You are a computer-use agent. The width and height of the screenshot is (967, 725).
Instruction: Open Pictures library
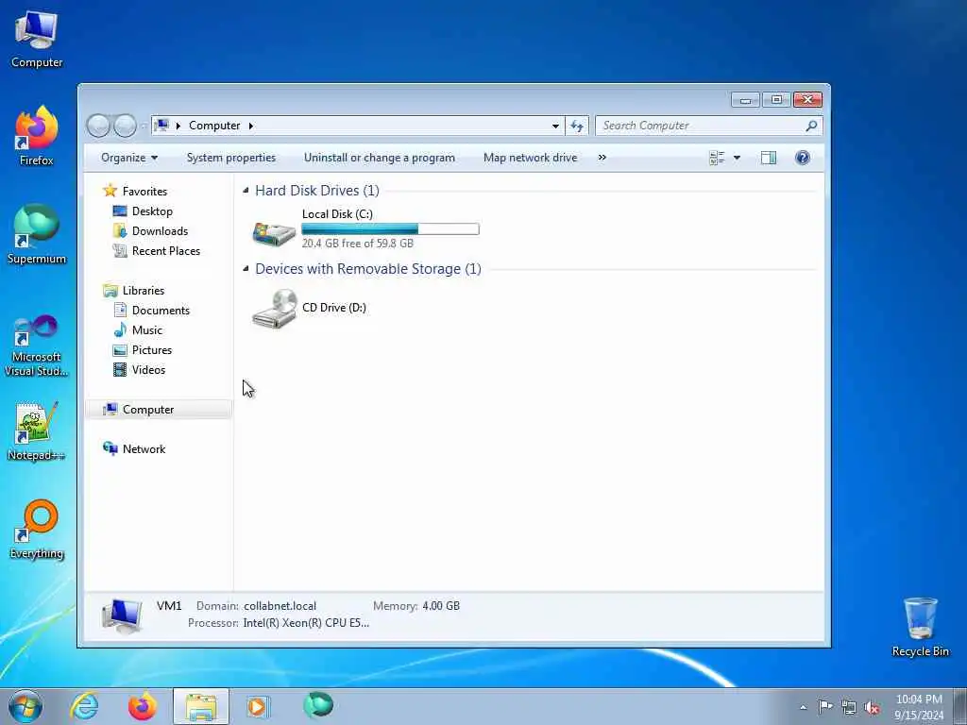(x=152, y=350)
